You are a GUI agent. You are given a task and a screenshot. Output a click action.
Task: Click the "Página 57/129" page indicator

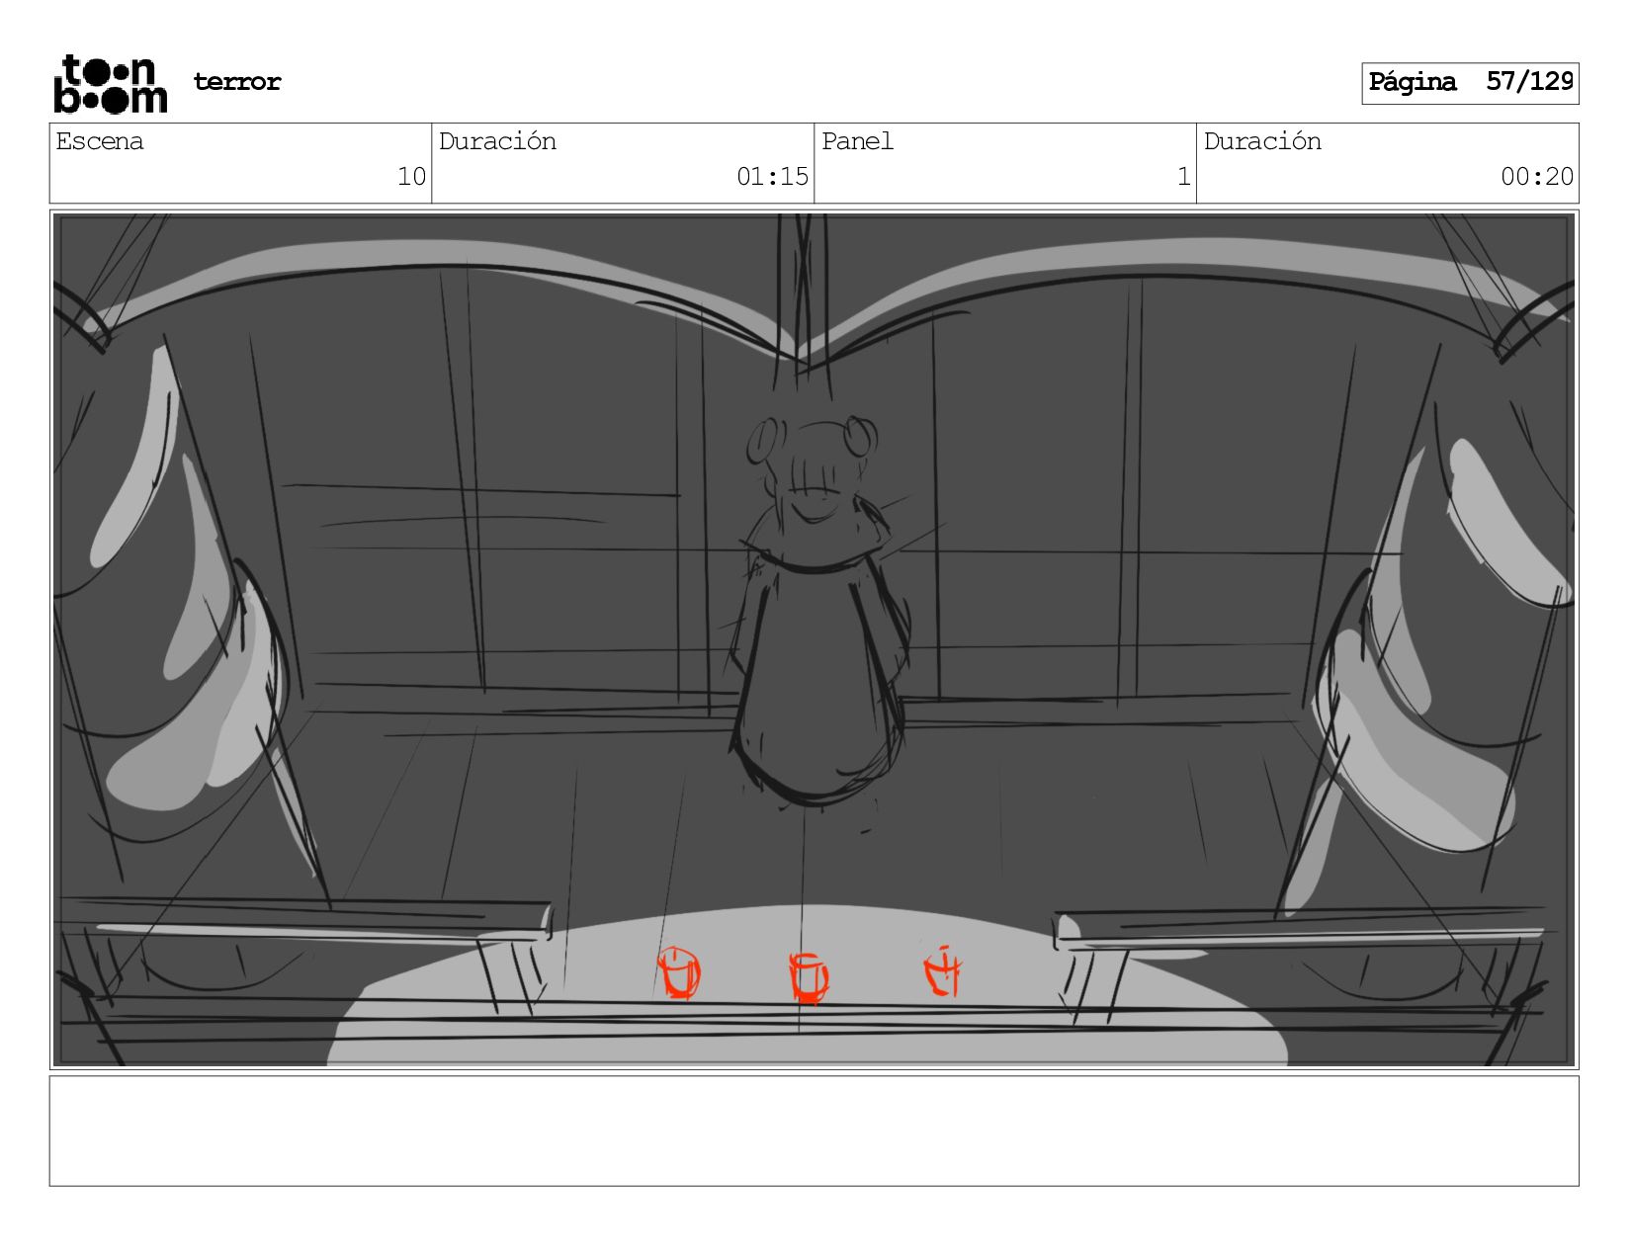tap(1470, 83)
